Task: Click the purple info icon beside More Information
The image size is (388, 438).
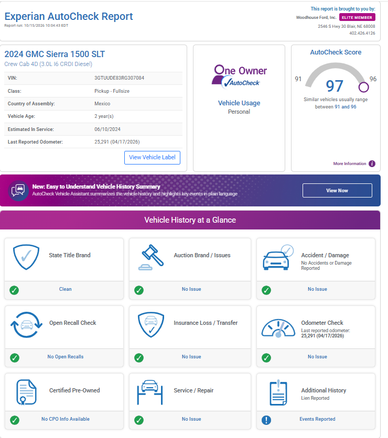Action: click(x=372, y=163)
